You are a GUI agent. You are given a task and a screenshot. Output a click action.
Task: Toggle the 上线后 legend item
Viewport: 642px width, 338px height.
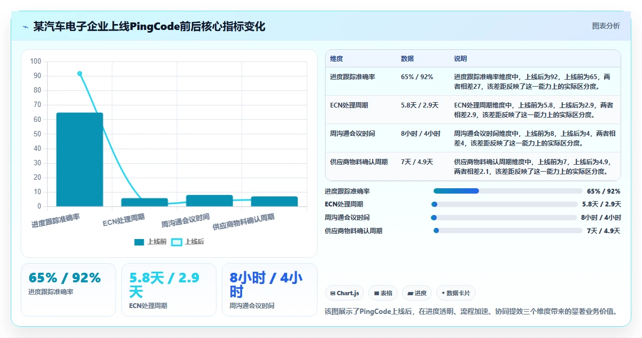[188, 242]
